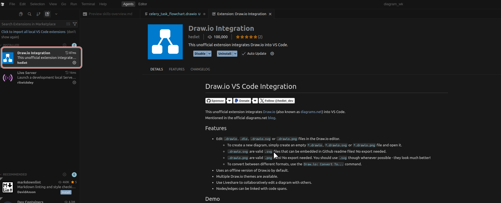Open the Terminal menu
501x203 pixels.
tap(88, 4)
